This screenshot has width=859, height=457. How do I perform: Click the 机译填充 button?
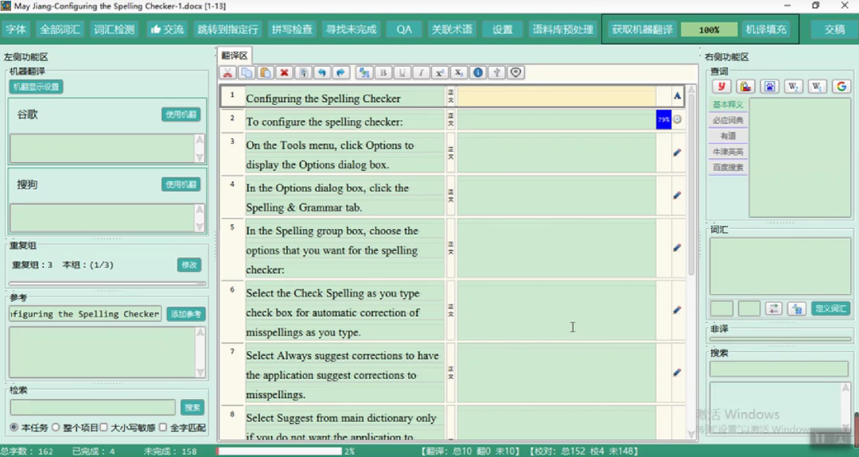click(766, 29)
